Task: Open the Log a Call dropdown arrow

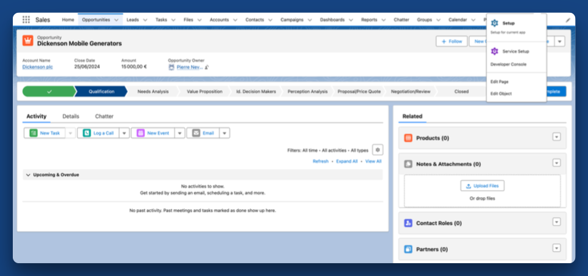Action: tap(124, 133)
